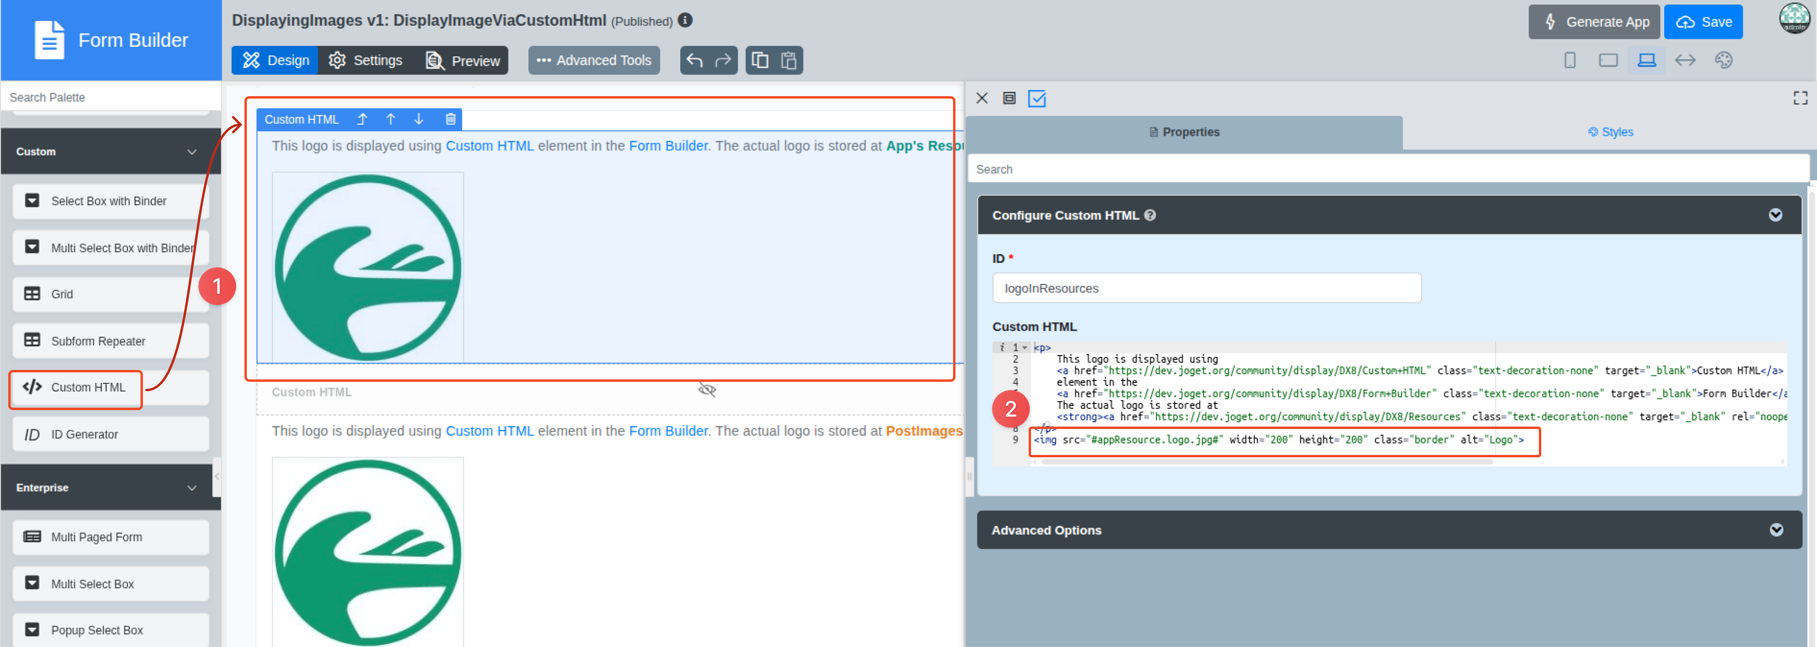Image resolution: width=1817 pixels, height=647 pixels.
Task: Collapse Configure Custom HTML section chevron
Action: (x=1775, y=216)
